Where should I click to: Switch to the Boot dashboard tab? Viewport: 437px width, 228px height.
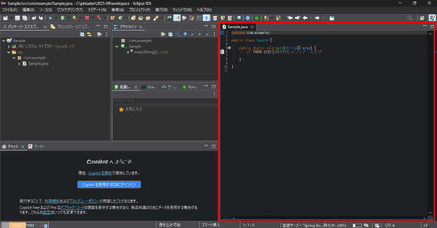tap(190, 87)
